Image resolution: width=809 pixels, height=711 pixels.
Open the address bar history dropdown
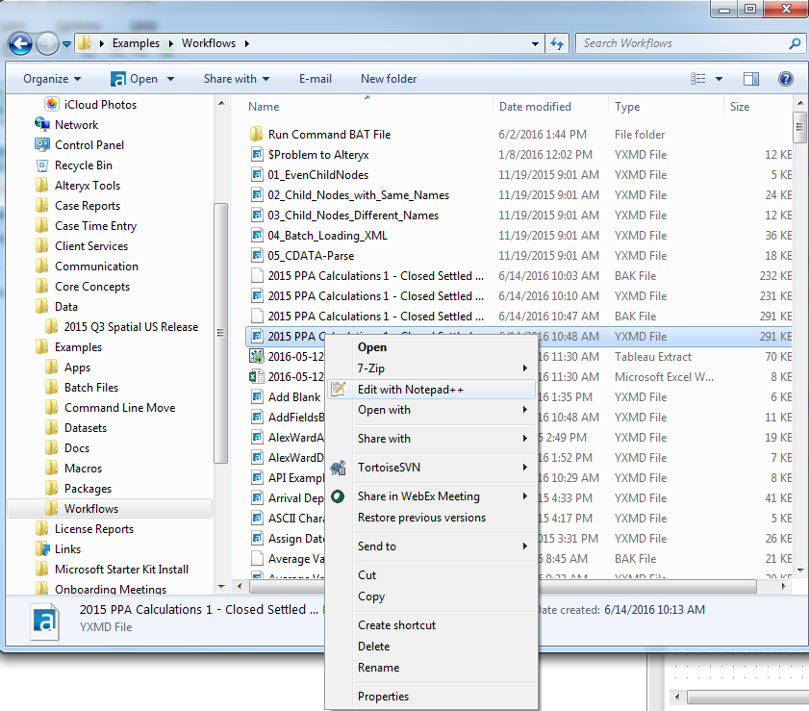(x=535, y=44)
